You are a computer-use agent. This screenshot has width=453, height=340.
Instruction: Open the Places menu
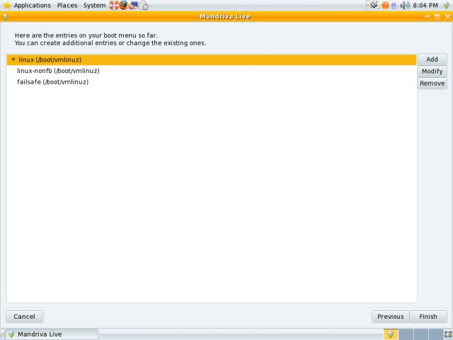click(67, 5)
